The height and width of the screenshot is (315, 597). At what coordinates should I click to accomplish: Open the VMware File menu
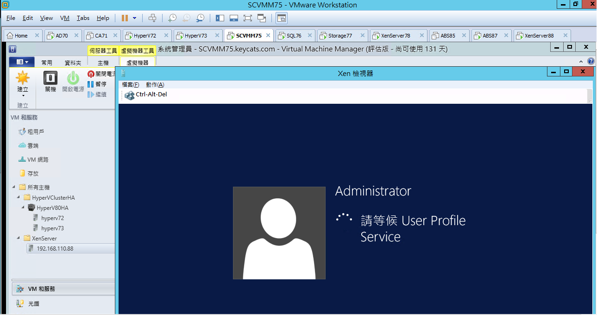pos(11,18)
